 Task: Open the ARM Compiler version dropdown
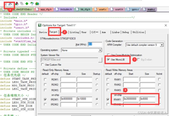pyautogui.click(x=161, y=45)
